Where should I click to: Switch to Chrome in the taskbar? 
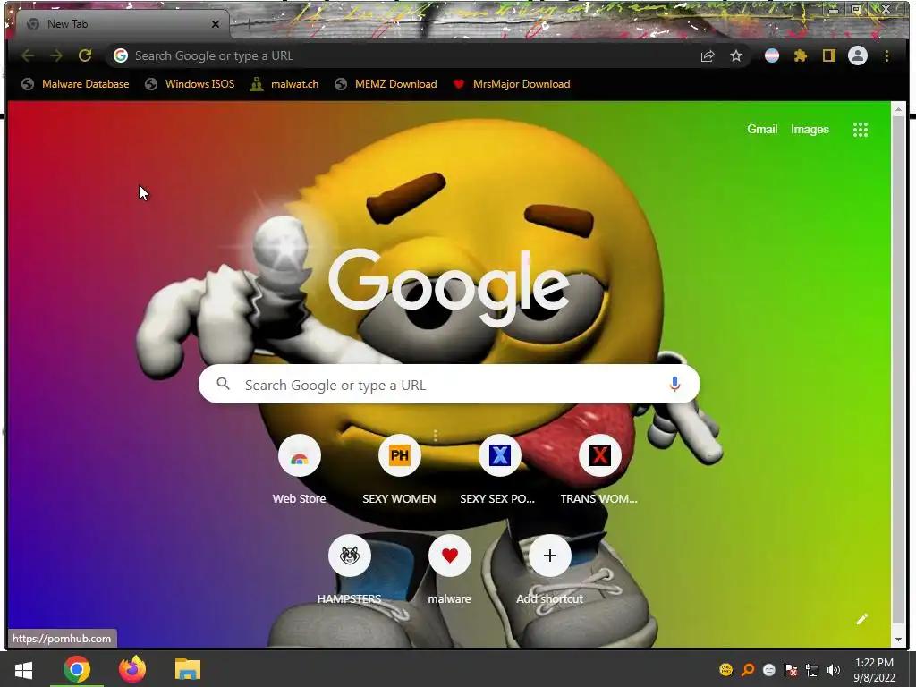(77, 669)
